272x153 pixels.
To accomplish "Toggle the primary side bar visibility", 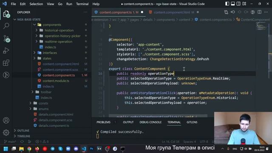I will (227, 4).
